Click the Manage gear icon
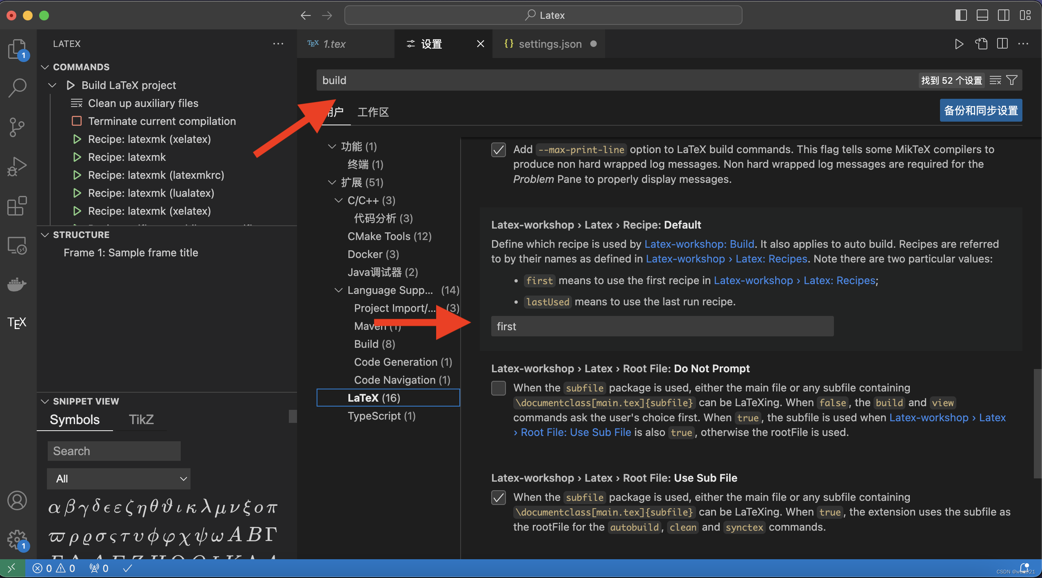This screenshot has width=1042, height=578. pos(17,540)
